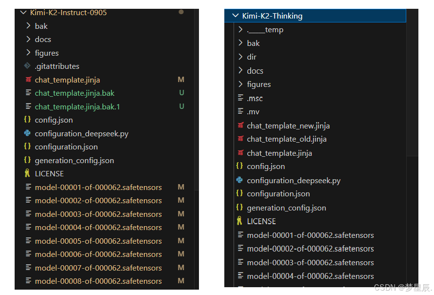Expand figures folder in Kimi-K2-Instruct-0905 panel
Viewport: 434px width, 295px height.
[x=28, y=53]
